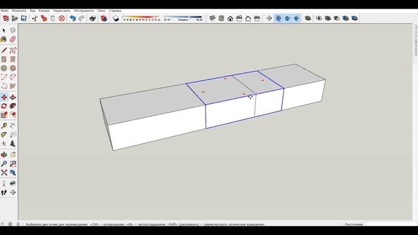Viewport: 418px width, 235px height.
Task: Activate the Move tool
Action: coord(4,97)
